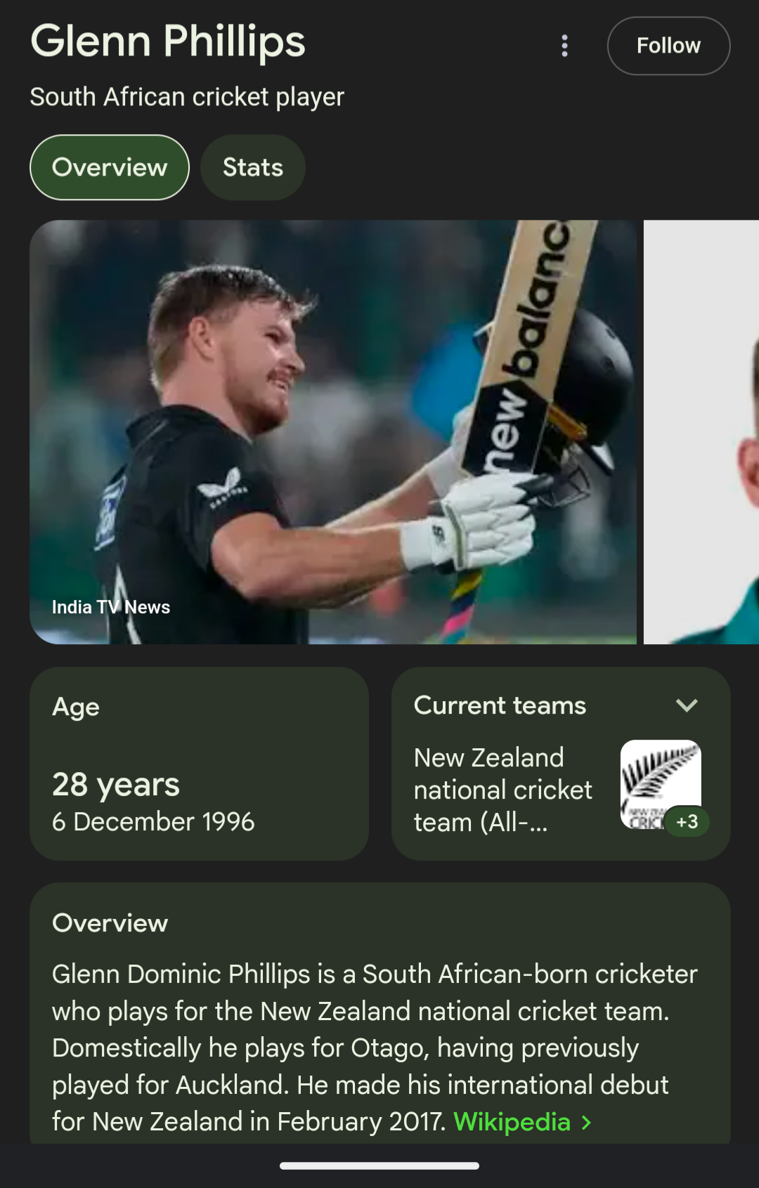Tap the chevron next to Wikipedia

click(x=588, y=1122)
